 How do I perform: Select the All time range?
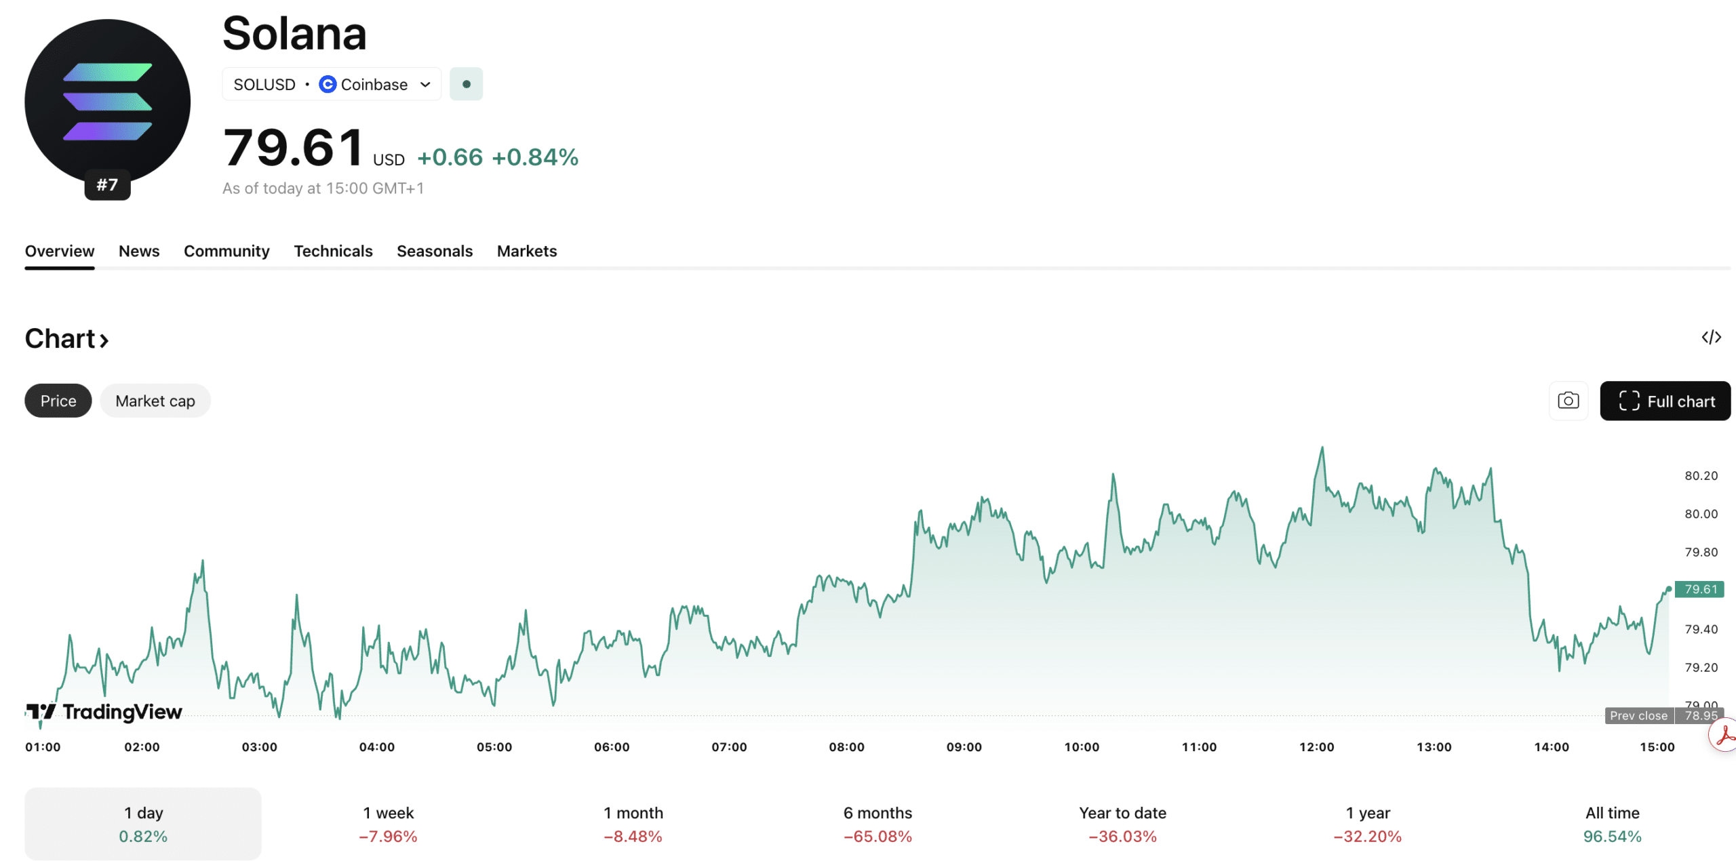tap(1612, 824)
